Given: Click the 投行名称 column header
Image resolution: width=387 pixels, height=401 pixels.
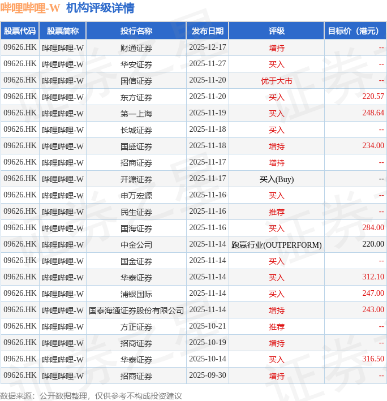Looking at the screenshot, I should pyautogui.click(x=136, y=31).
